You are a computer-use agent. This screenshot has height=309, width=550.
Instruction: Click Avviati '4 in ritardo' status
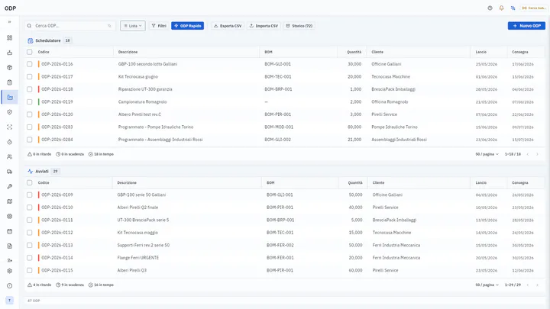coord(39,285)
